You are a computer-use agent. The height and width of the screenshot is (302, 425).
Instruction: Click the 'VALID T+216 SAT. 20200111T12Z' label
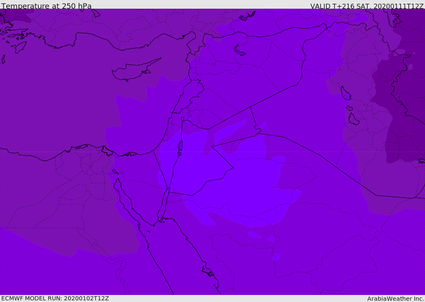[x=367, y=6]
